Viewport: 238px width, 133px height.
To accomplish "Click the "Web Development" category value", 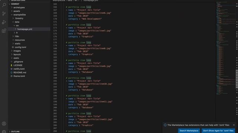I will click(x=92, y=19).
